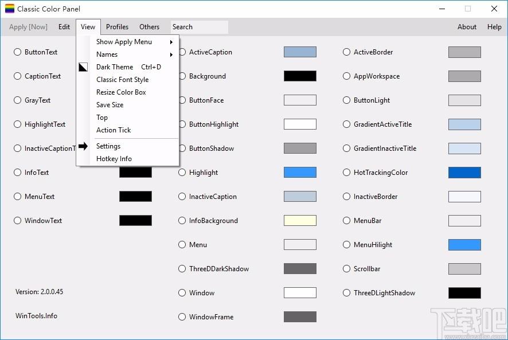This screenshot has height=340, width=508.
Task: Select the GrayText radio button
Action: pyautogui.click(x=18, y=100)
